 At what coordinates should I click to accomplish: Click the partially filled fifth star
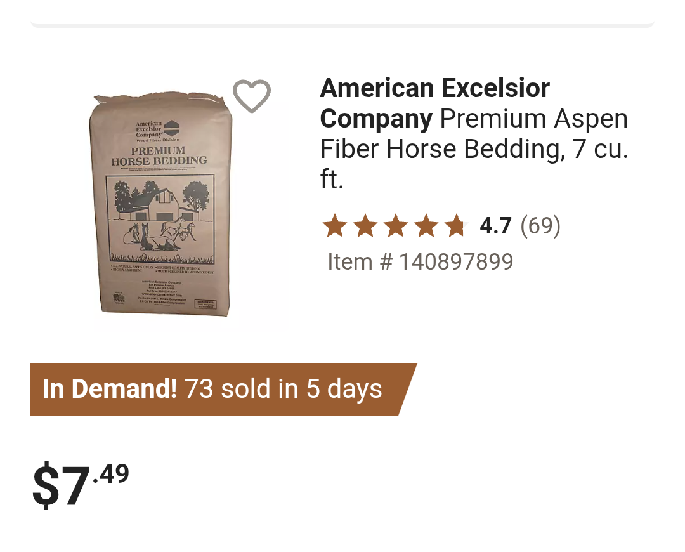457,225
